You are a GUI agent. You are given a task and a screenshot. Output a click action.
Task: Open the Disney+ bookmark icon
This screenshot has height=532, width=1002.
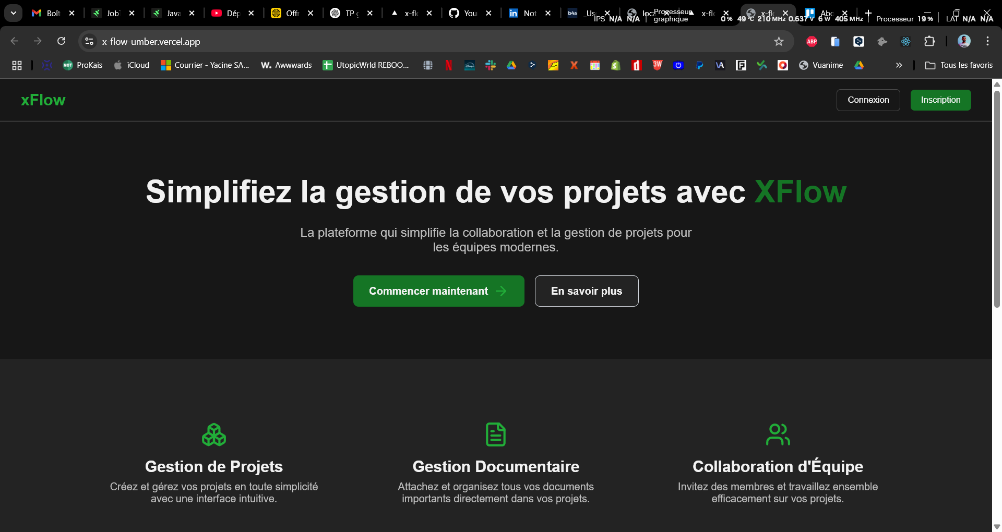point(470,65)
